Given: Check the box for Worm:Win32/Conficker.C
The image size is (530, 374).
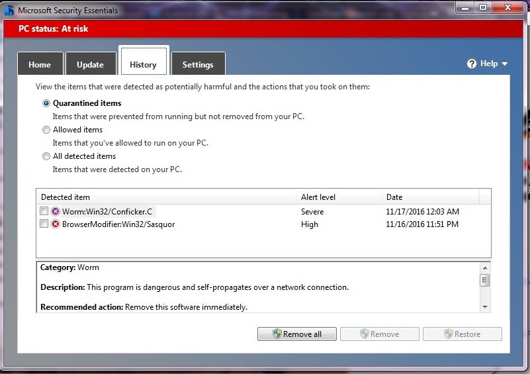Looking at the screenshot, I should point(44,211).
